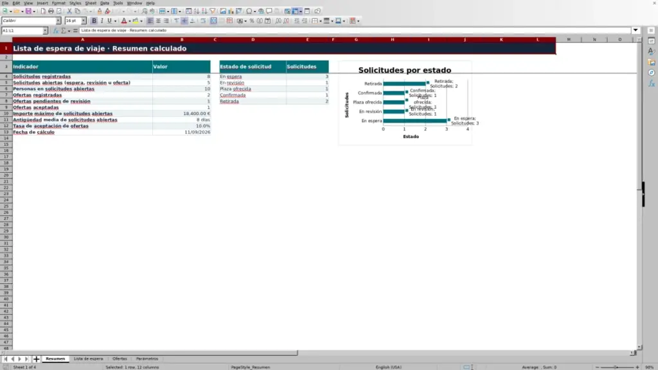658x370 pixels.
Task: Add a new sheet with plus button
Action: click(36, 359)
